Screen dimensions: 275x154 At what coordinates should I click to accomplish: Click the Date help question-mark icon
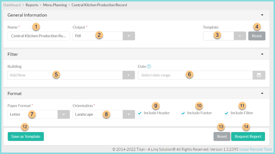(x=149, y=66)
